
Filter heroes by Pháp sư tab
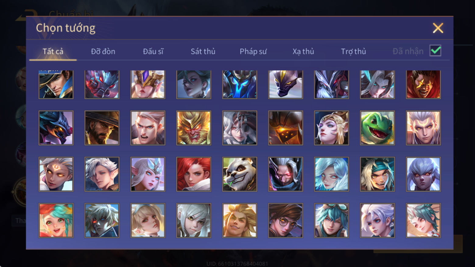point(253,51)
